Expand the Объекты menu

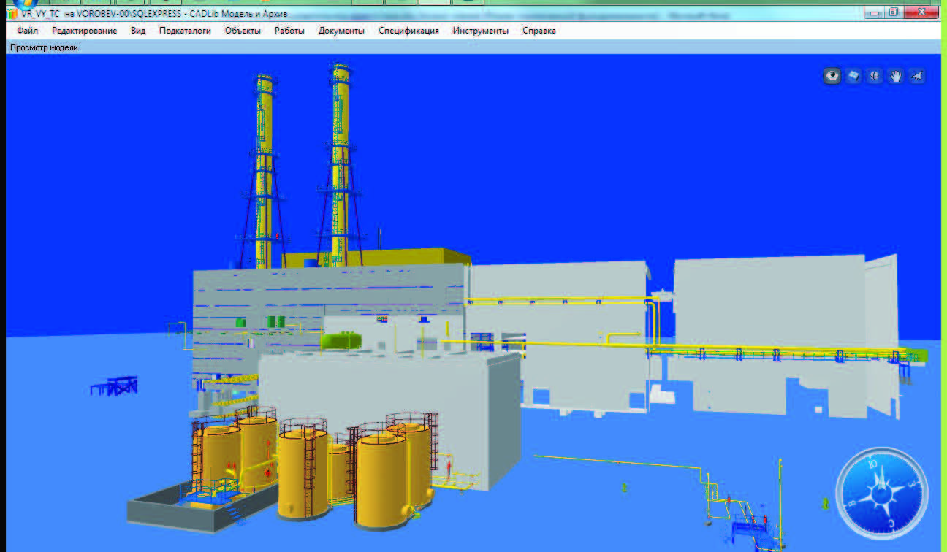[x=243, y=31]
